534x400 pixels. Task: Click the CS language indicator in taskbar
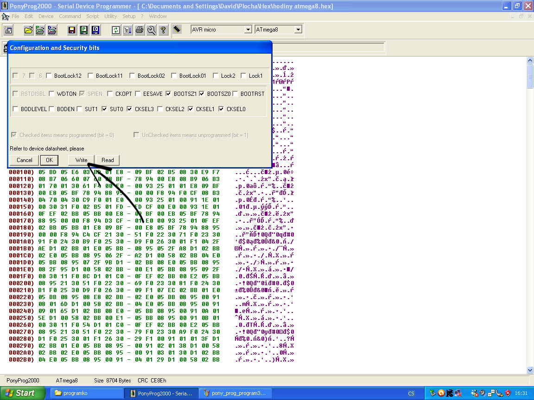(411, 393)
